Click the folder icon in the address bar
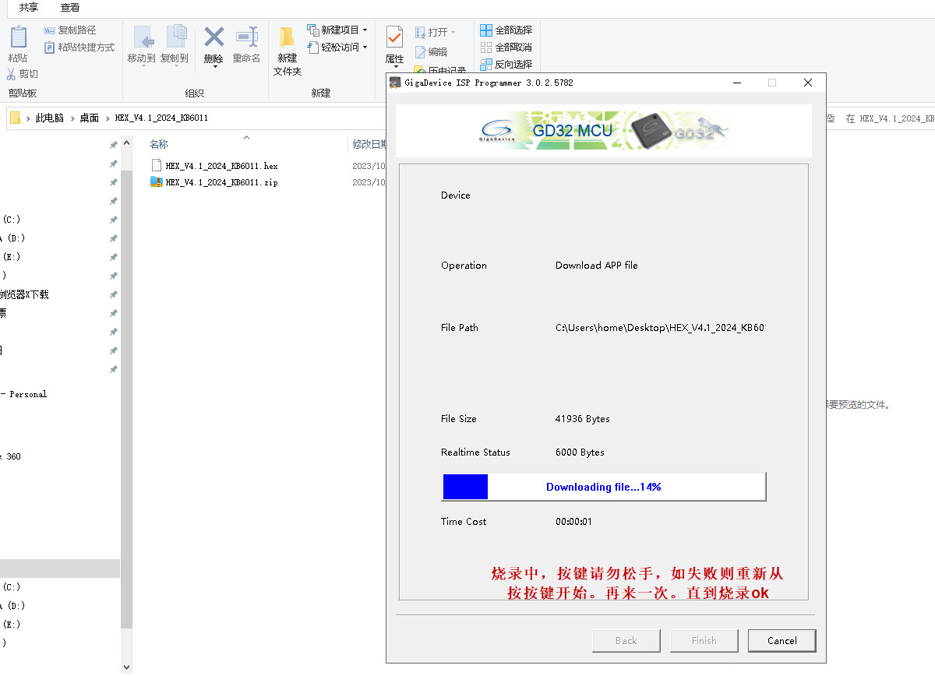The width and height of the screenshot is (935, 676). click(15, 118)
